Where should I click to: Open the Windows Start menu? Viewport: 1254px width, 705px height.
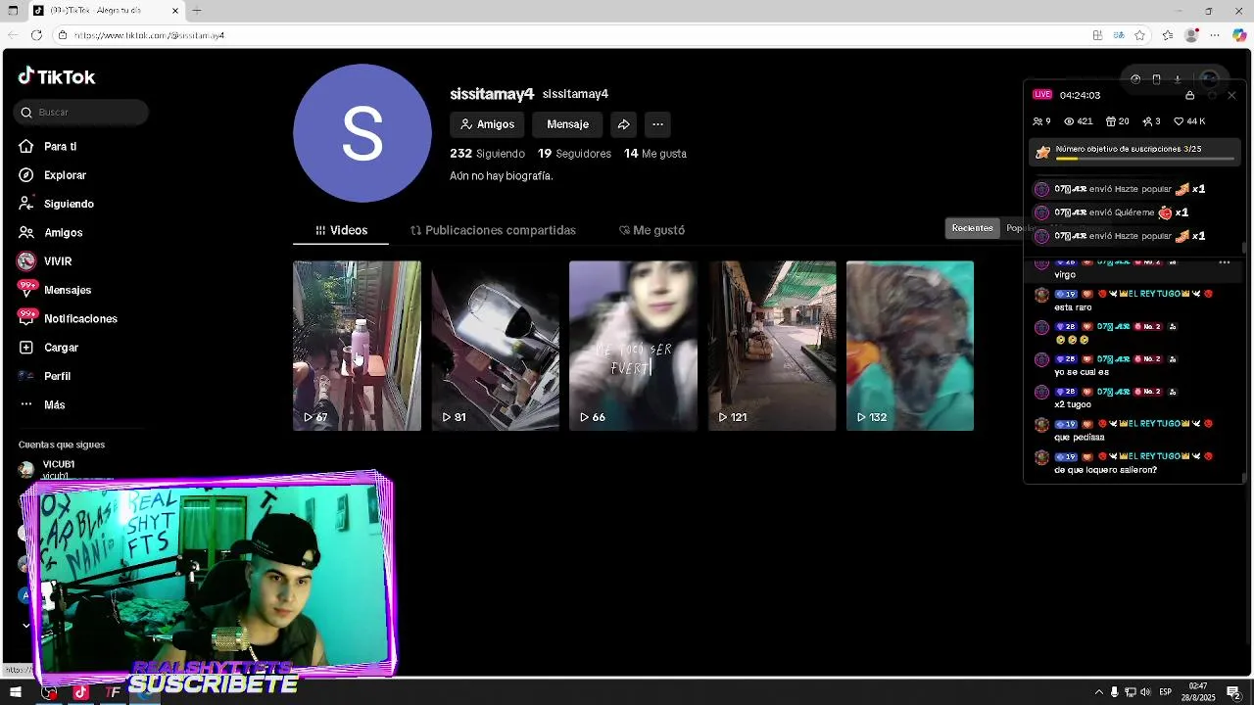point(15,692)
